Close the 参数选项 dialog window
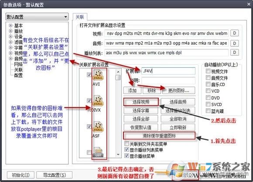This screenshot has width=253, height=182. pyautogui.click(x=249, y=4)
